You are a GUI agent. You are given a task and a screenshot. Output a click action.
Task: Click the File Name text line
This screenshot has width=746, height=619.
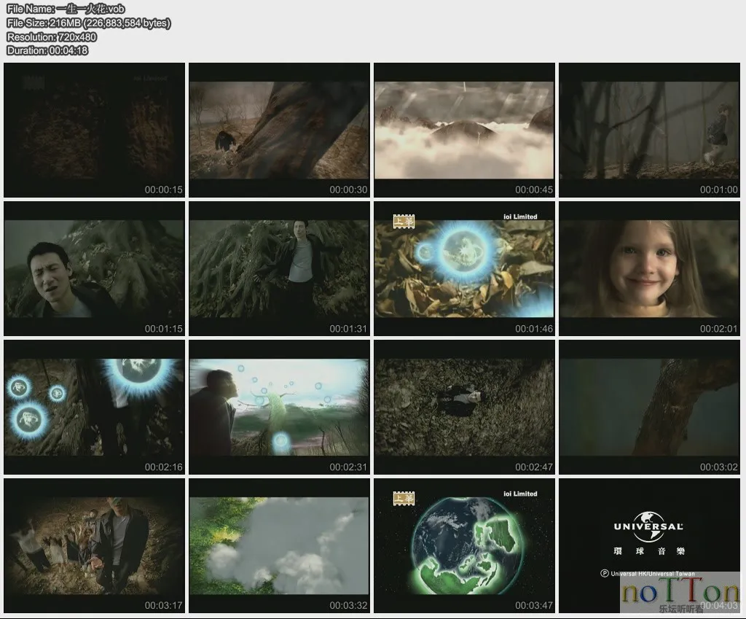(x=66, y=9)
